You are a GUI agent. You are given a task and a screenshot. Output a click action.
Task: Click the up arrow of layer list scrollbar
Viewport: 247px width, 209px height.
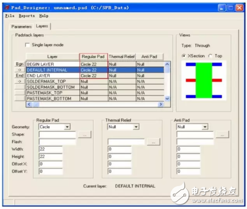pyautogui.click(x=167, y=64)
